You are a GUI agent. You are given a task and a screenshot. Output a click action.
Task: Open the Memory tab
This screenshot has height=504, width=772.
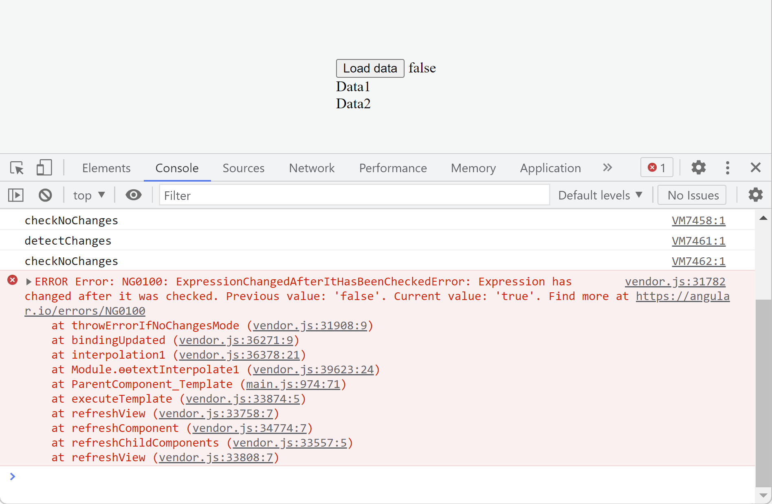(473, 168)
